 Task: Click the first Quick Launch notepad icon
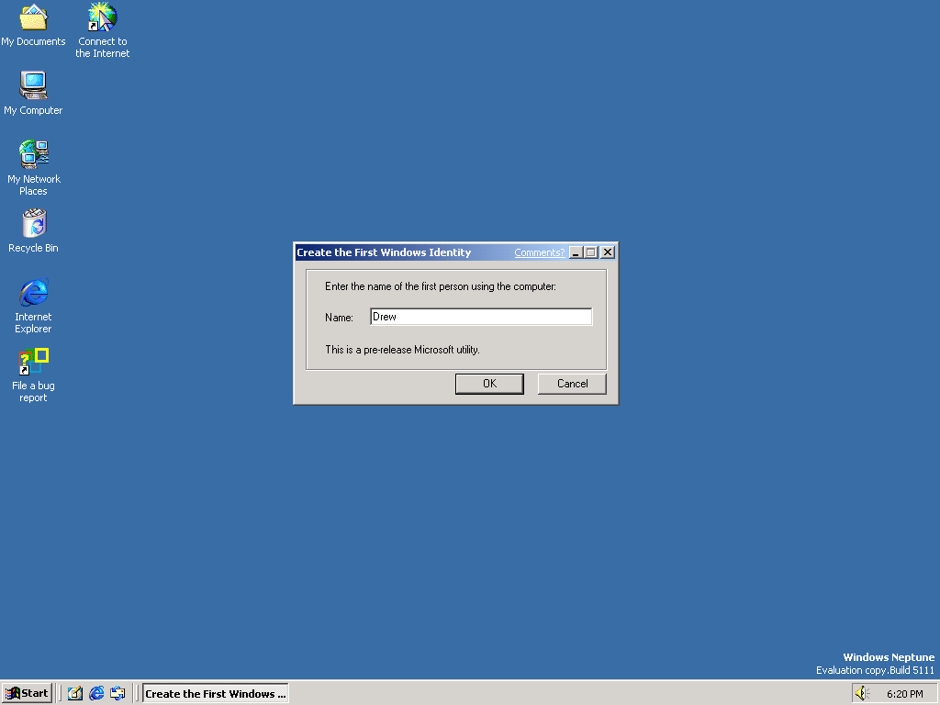pyautogui.click(x=75, y=693)
